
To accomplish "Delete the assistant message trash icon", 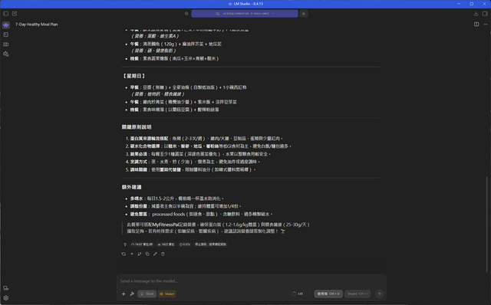I will click(163, 254).
